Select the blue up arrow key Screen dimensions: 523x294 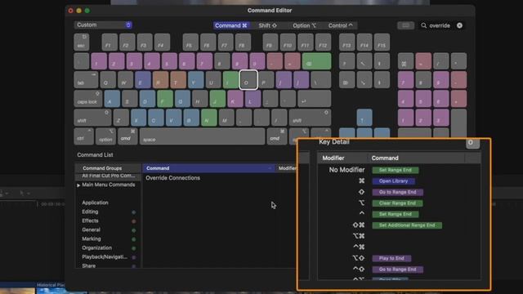[x=364, y=118]
